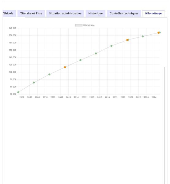Click the green data point near 2019
The height and width of the screenshot is (184, 170).
click(111, 46)
